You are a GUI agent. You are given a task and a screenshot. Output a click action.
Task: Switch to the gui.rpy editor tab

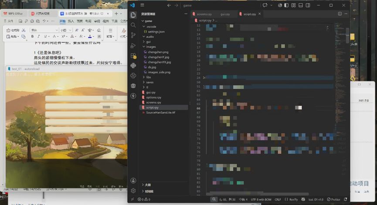(x=225, y=14)
